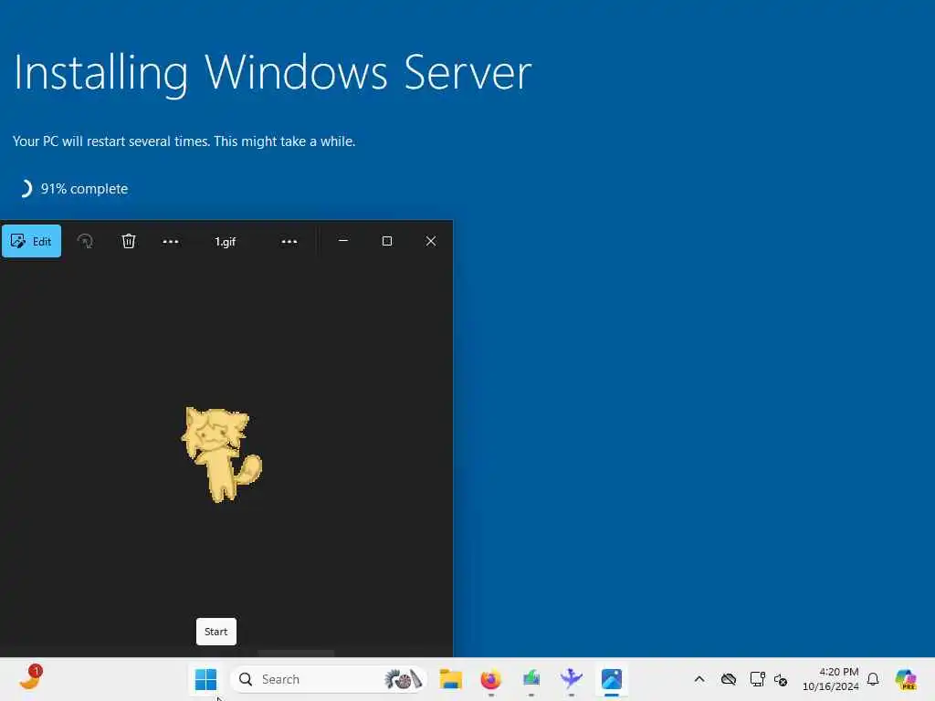Delete 1.gif using the trash icon
This screenshot has width=935, height=701.
[x=128, y=241]
